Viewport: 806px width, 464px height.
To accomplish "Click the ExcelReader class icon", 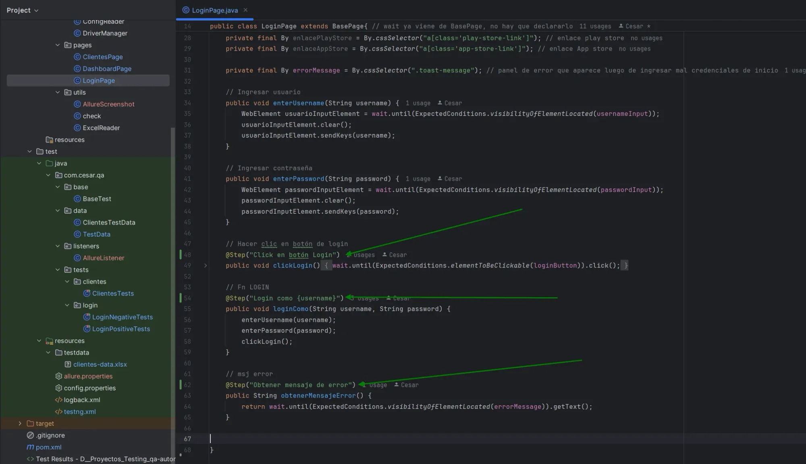I will click(x=77, y=128).
